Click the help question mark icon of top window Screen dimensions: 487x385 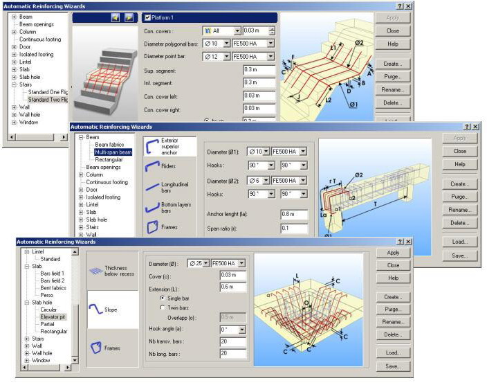(401, 6)
